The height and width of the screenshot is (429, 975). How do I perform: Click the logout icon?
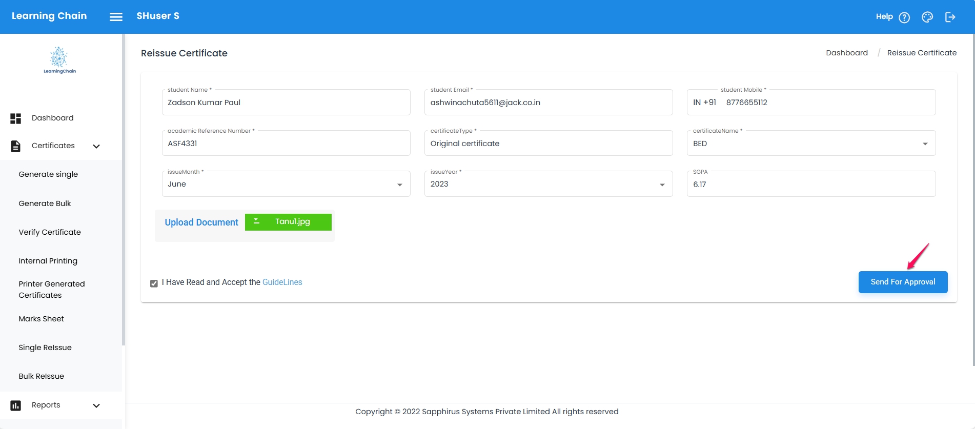tap(950, 17)
